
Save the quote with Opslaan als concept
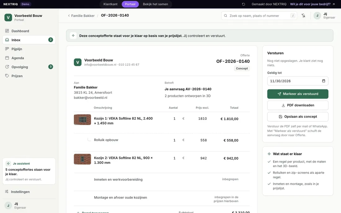click(x=298, y=117)
